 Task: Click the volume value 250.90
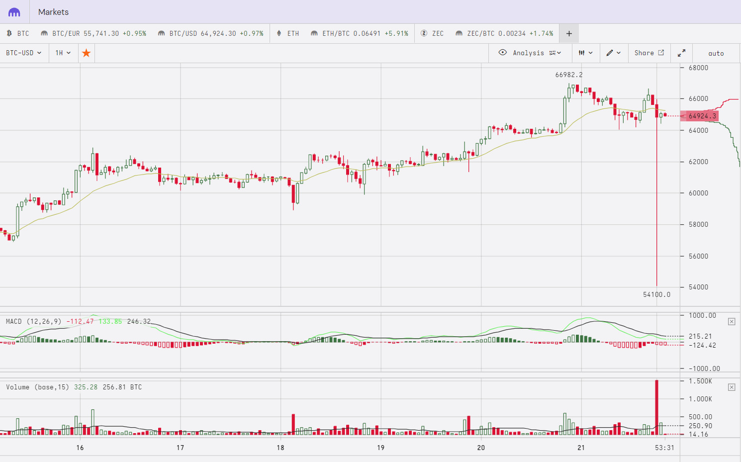[x=700, y=426]
